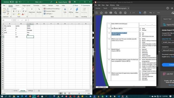Open the Name Box dropdown arrow
The width and height of the screenshot is (174, 98).
[x=12, y=20]
